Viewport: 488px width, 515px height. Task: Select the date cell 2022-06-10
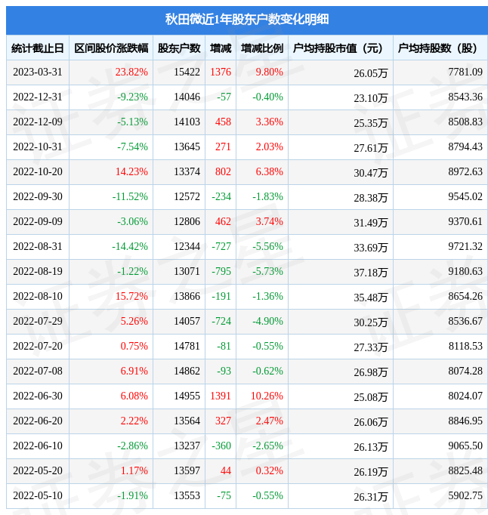38,446
